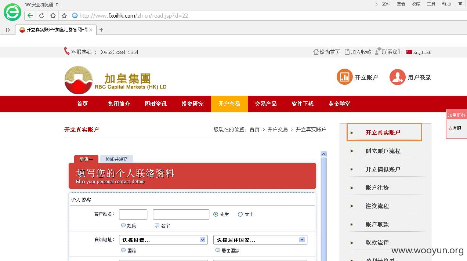The image size is (467, 261).
Task: Open 软件下载 navigation item
Action: tap(303, 104)
